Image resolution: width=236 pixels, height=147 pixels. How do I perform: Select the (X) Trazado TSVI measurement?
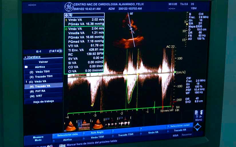pos(43,77)
